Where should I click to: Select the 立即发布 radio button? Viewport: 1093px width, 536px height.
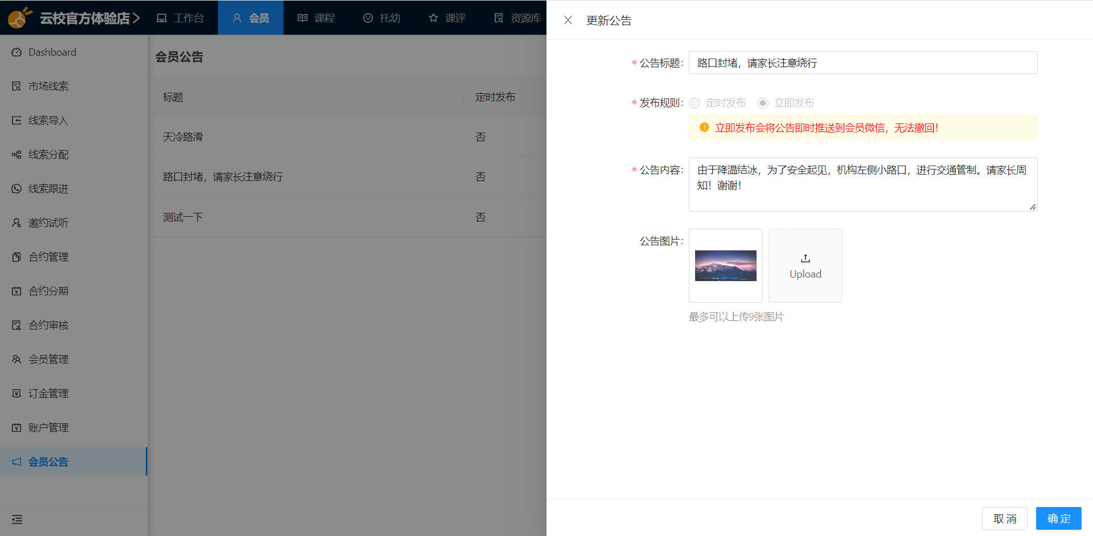pyautogui.click(x=763, y=103)
